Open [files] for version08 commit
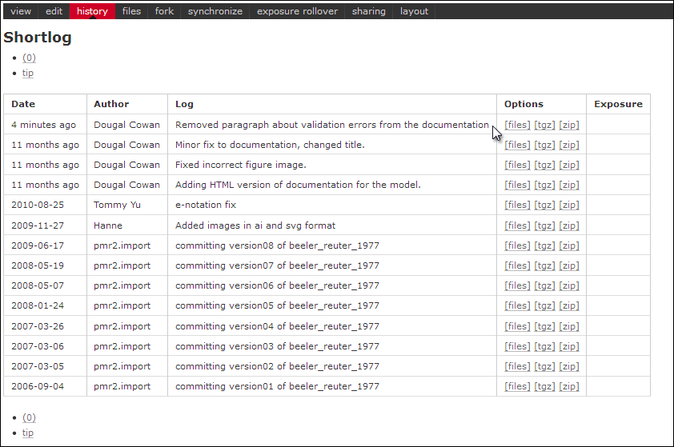The width and height of the screenshot is (674, 447). pyautogui.click(x=517, y=245)
